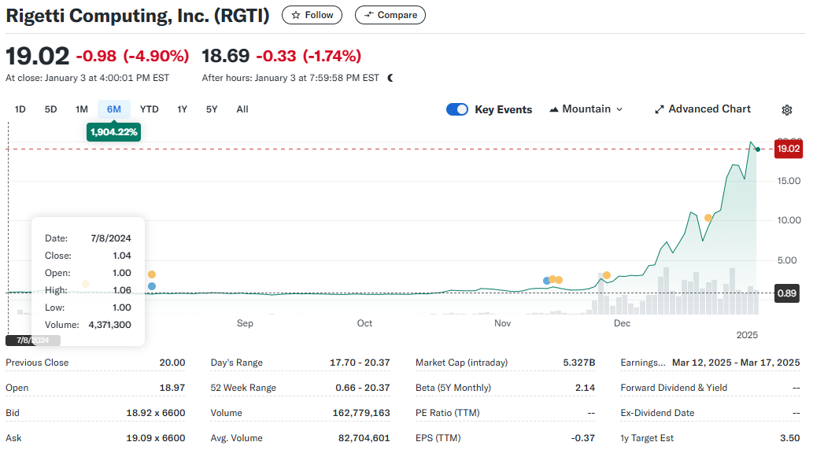Click the orange key event dot in late December
This screenshot has height=453, width=813.
tap(708, 218)
